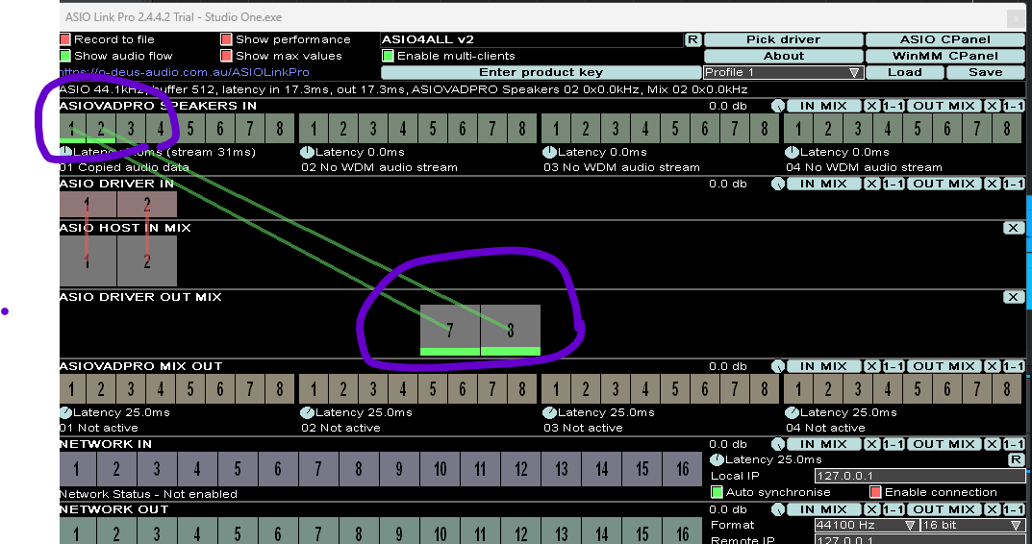The width and height of the screenshot is (1032, 544).
Task: Apply 1-1 OUT MIX mapping on ASIOVADPRO SPEAKERS IN row
Action: (1014, 106)
